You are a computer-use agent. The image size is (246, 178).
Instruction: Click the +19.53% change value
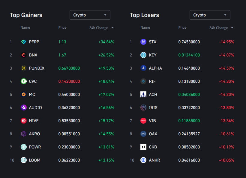[106, 68]
